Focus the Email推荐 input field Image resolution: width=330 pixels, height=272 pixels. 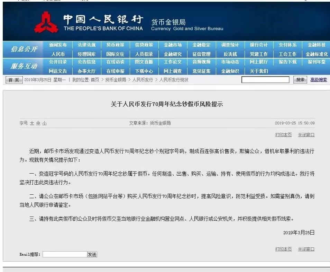pyautogui.click(x=65, y=254)
